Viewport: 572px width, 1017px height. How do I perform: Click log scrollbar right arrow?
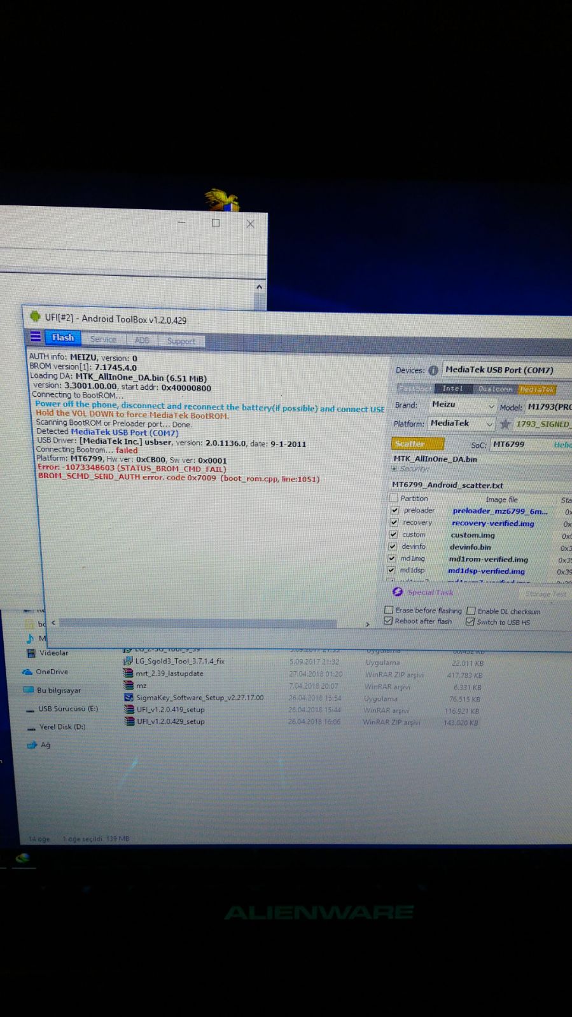coord(367,625)
